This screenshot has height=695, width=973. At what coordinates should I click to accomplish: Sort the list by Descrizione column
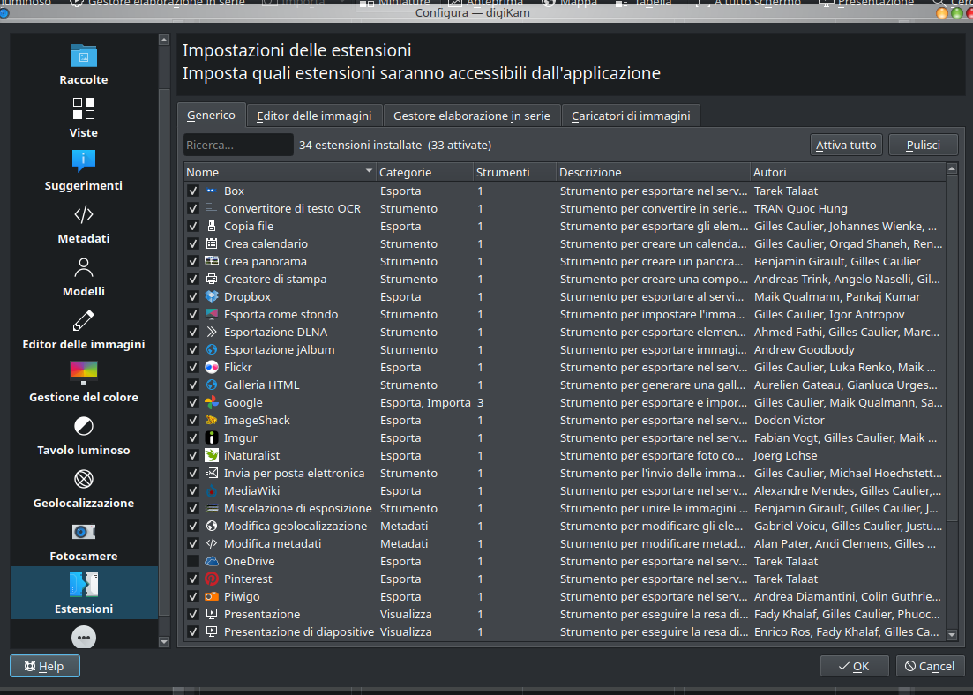coord(654,172)
